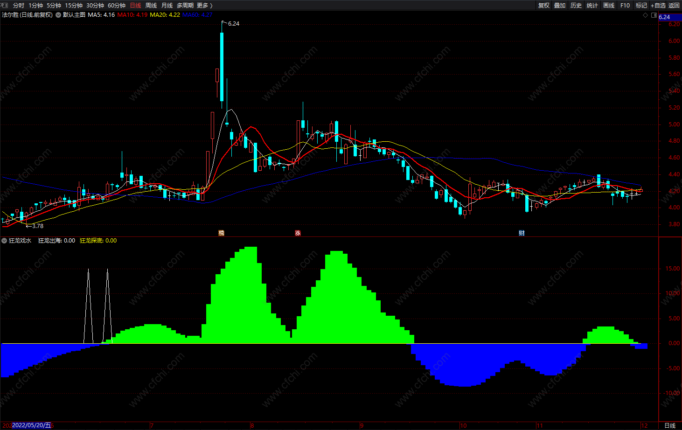This screenshot has height=430, width=682.
Task: Select the 周线 weekly period tab
Action: (151, 6)
